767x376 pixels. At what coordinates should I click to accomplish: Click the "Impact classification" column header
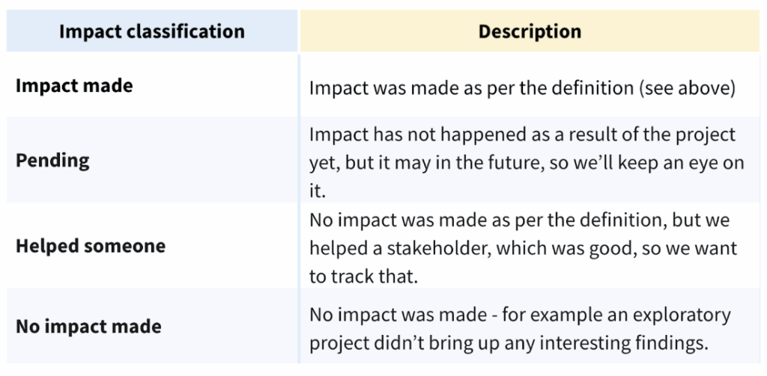click(151, 31)
